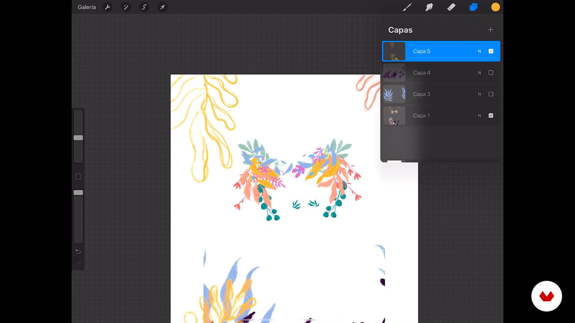Show Capa 4 layer visibility checkbox
The image size is (575, 323).
click(x=491, y=73)
